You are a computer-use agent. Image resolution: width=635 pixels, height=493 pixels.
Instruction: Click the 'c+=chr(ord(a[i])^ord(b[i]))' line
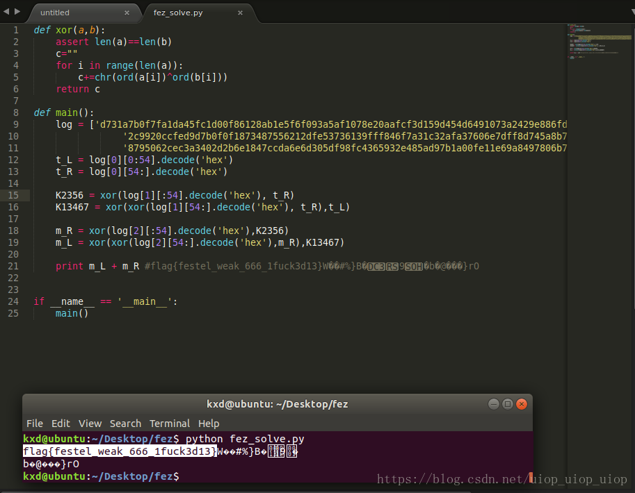(153, 77)
